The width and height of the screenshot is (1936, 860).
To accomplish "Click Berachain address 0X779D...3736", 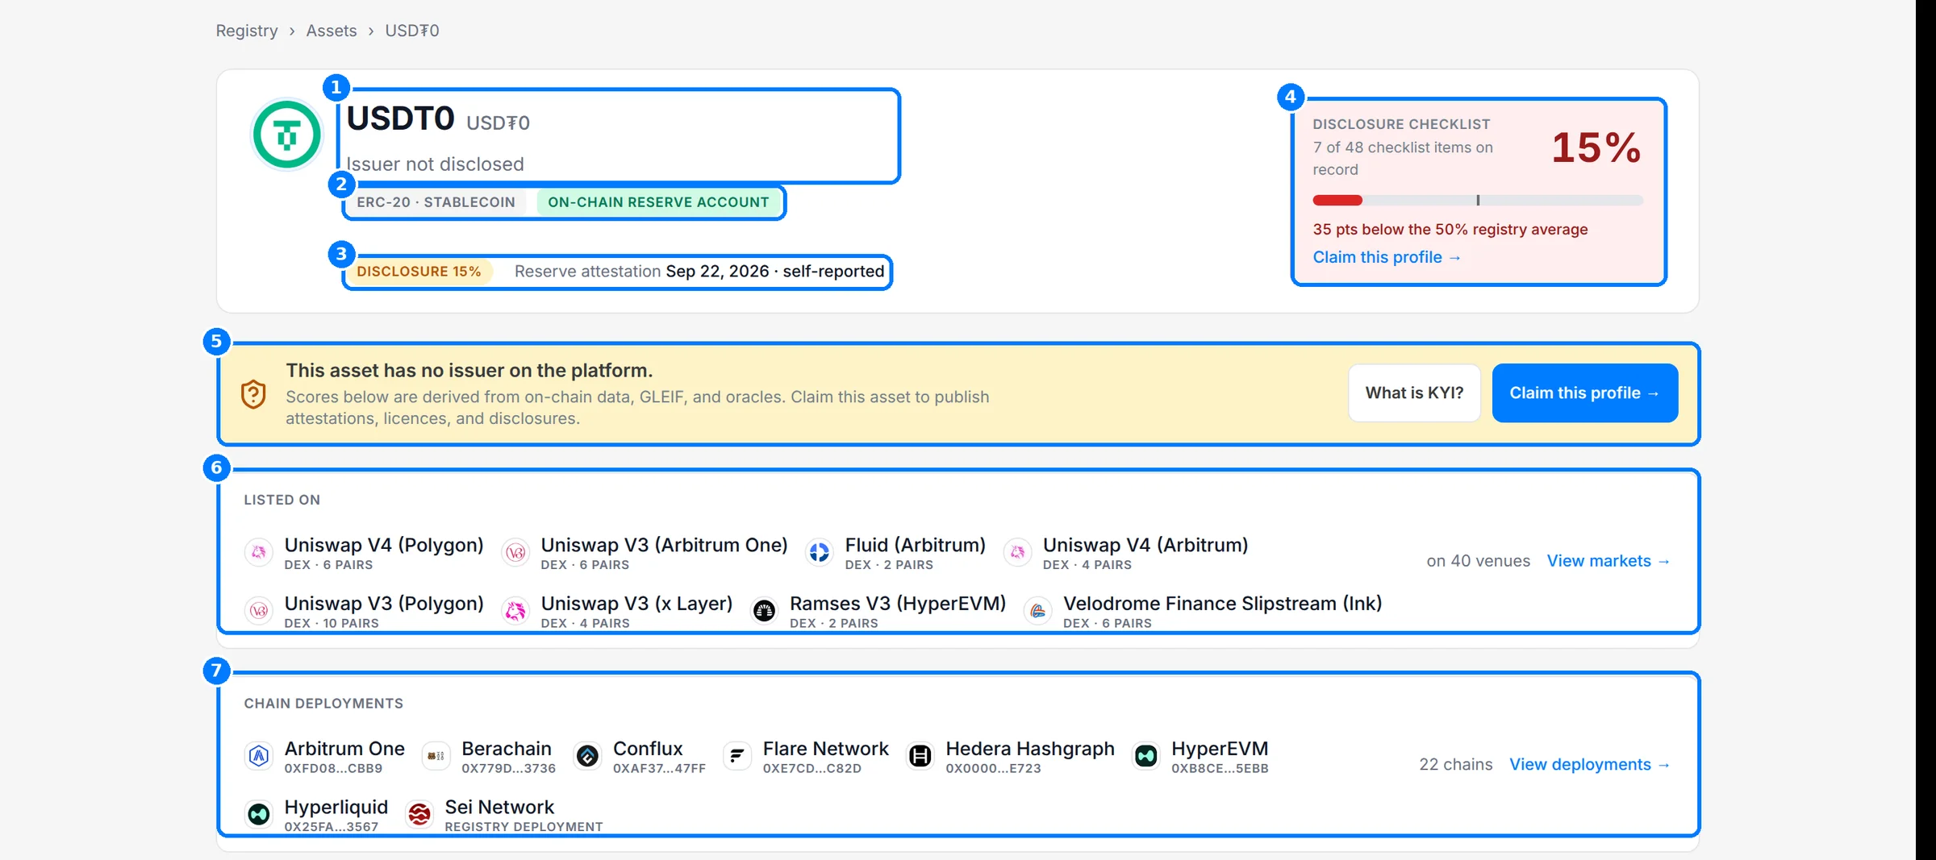I will click(x=508, y=769).
